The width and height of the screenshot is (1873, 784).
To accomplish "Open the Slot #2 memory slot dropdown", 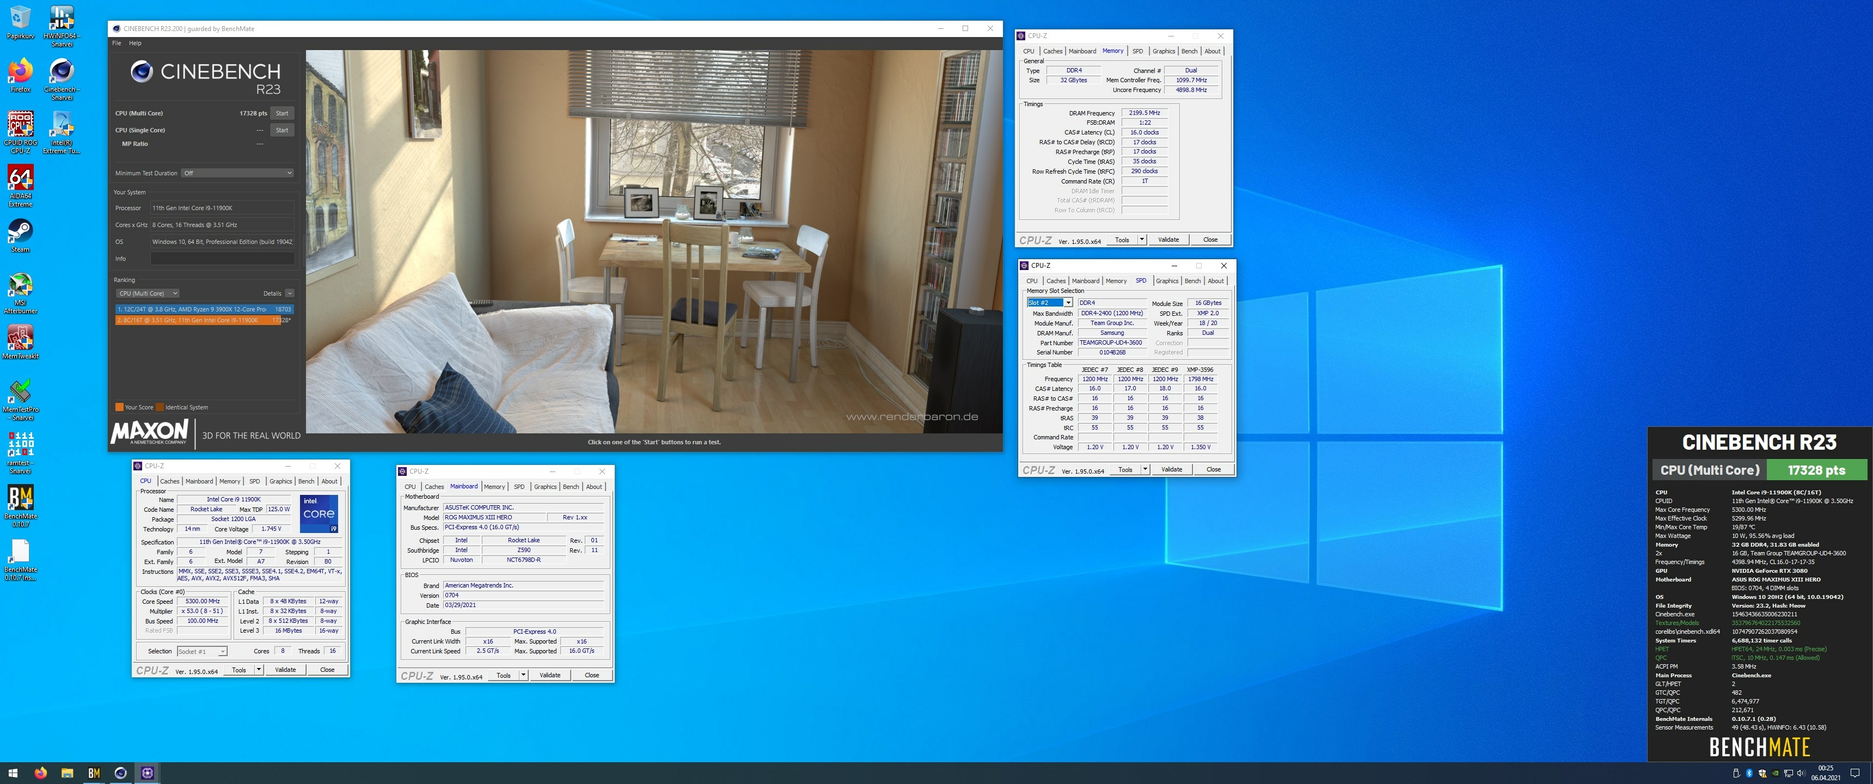I will [x=1049, y=303].
